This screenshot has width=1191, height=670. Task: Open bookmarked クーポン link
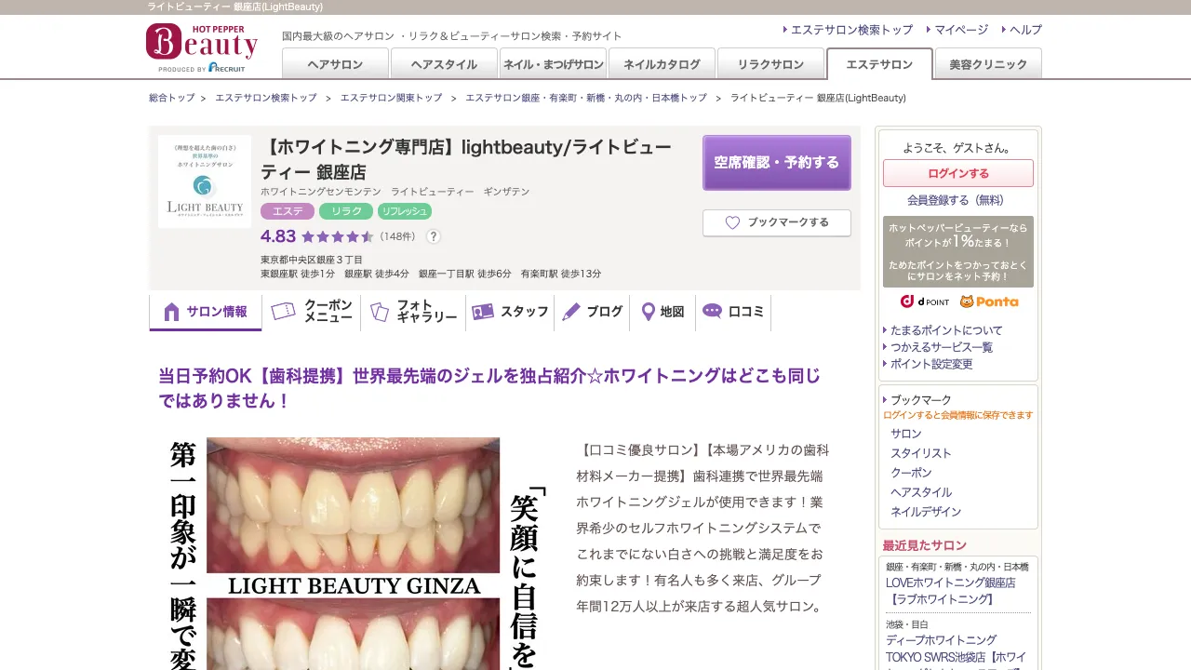(x=911, y=473)
